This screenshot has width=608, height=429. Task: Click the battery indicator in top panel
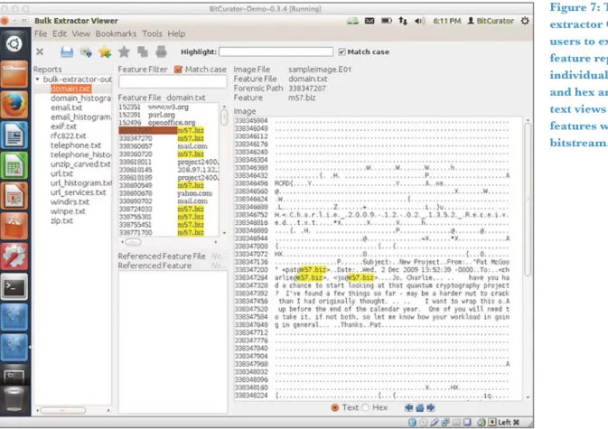tap(387, 21)
